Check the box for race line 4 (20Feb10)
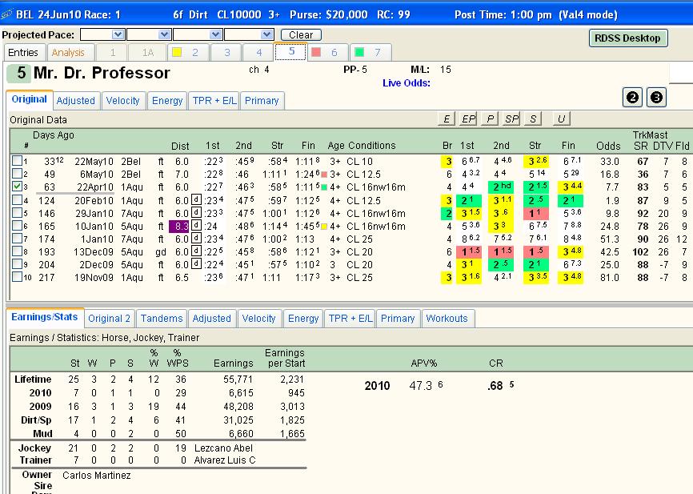 pos(17,200)
